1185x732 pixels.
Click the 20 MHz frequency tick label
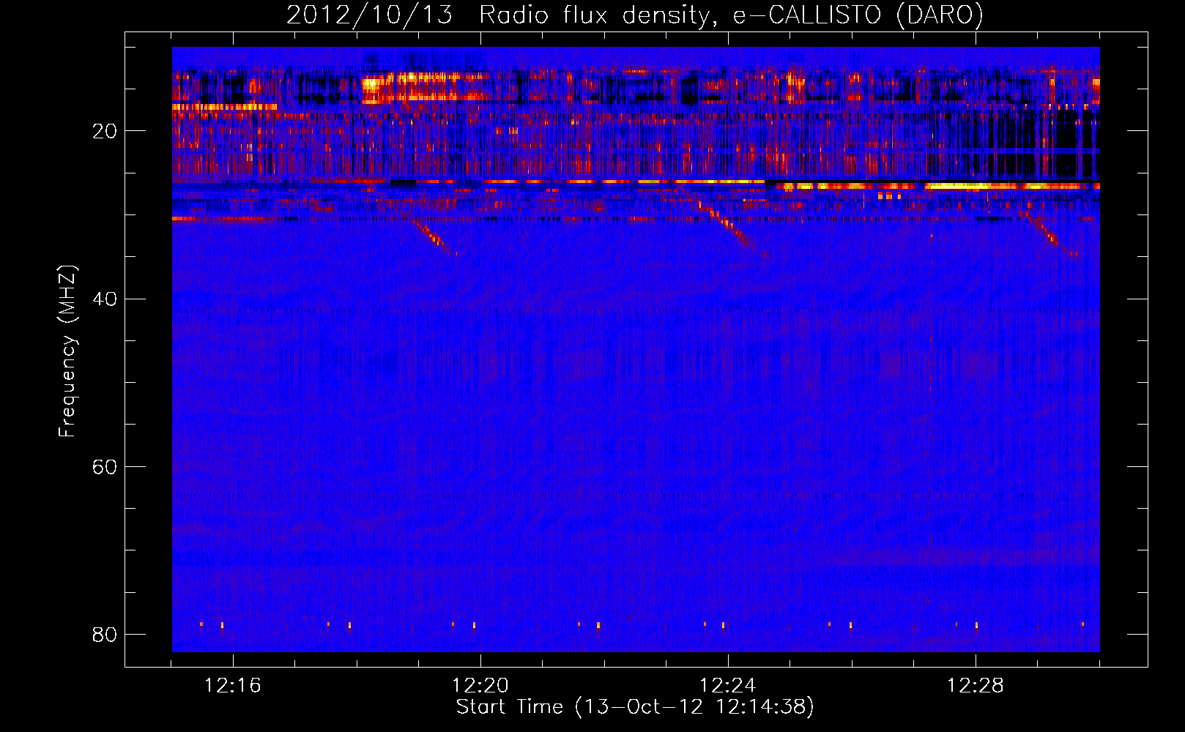pyautogui.click(x=105, y=132)
